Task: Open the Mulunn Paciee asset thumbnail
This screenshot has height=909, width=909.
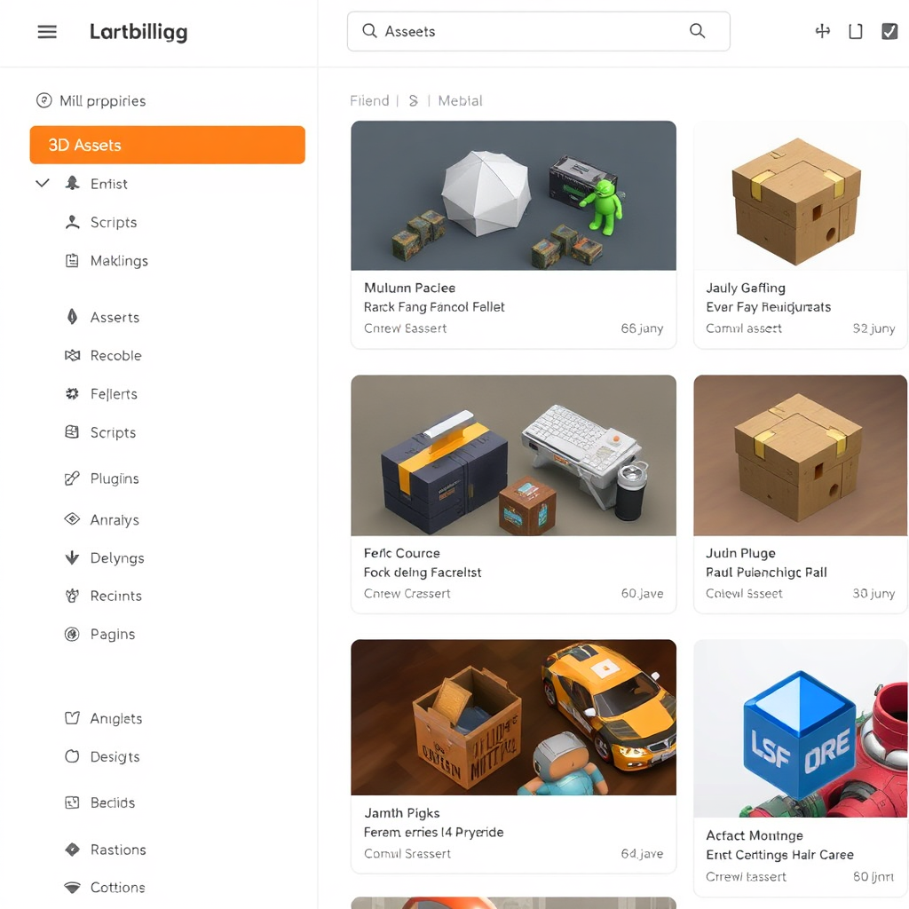Action: pyautogui.click(x=513, y=195)
